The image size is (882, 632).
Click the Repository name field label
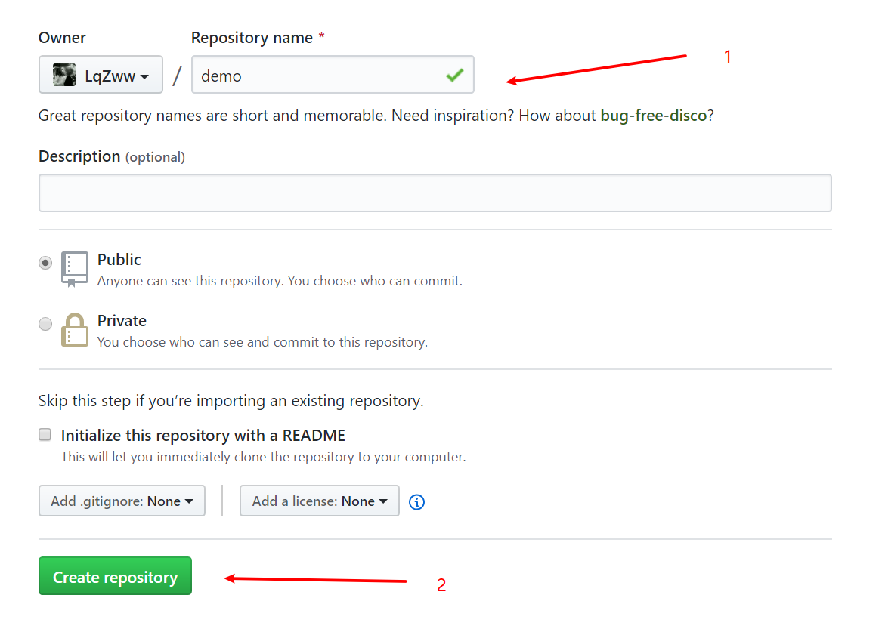coord(252,38)
